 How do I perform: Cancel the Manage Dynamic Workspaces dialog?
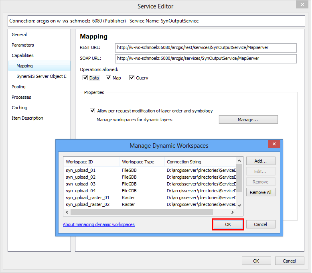tap(261, 224)
